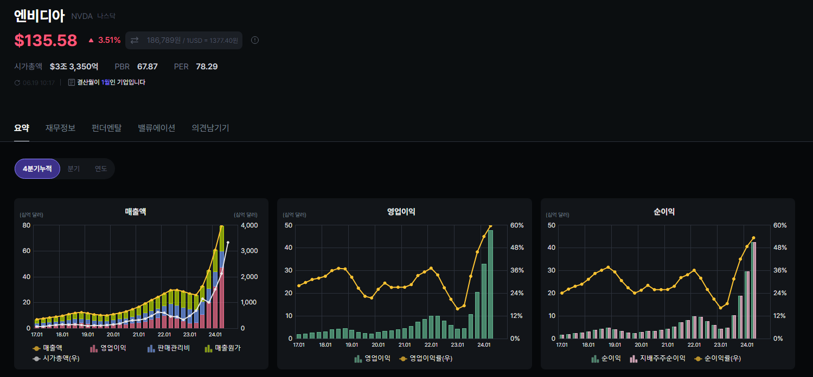Open the 요약 tab
The image size is (813, 377).
tap(22, 128)
